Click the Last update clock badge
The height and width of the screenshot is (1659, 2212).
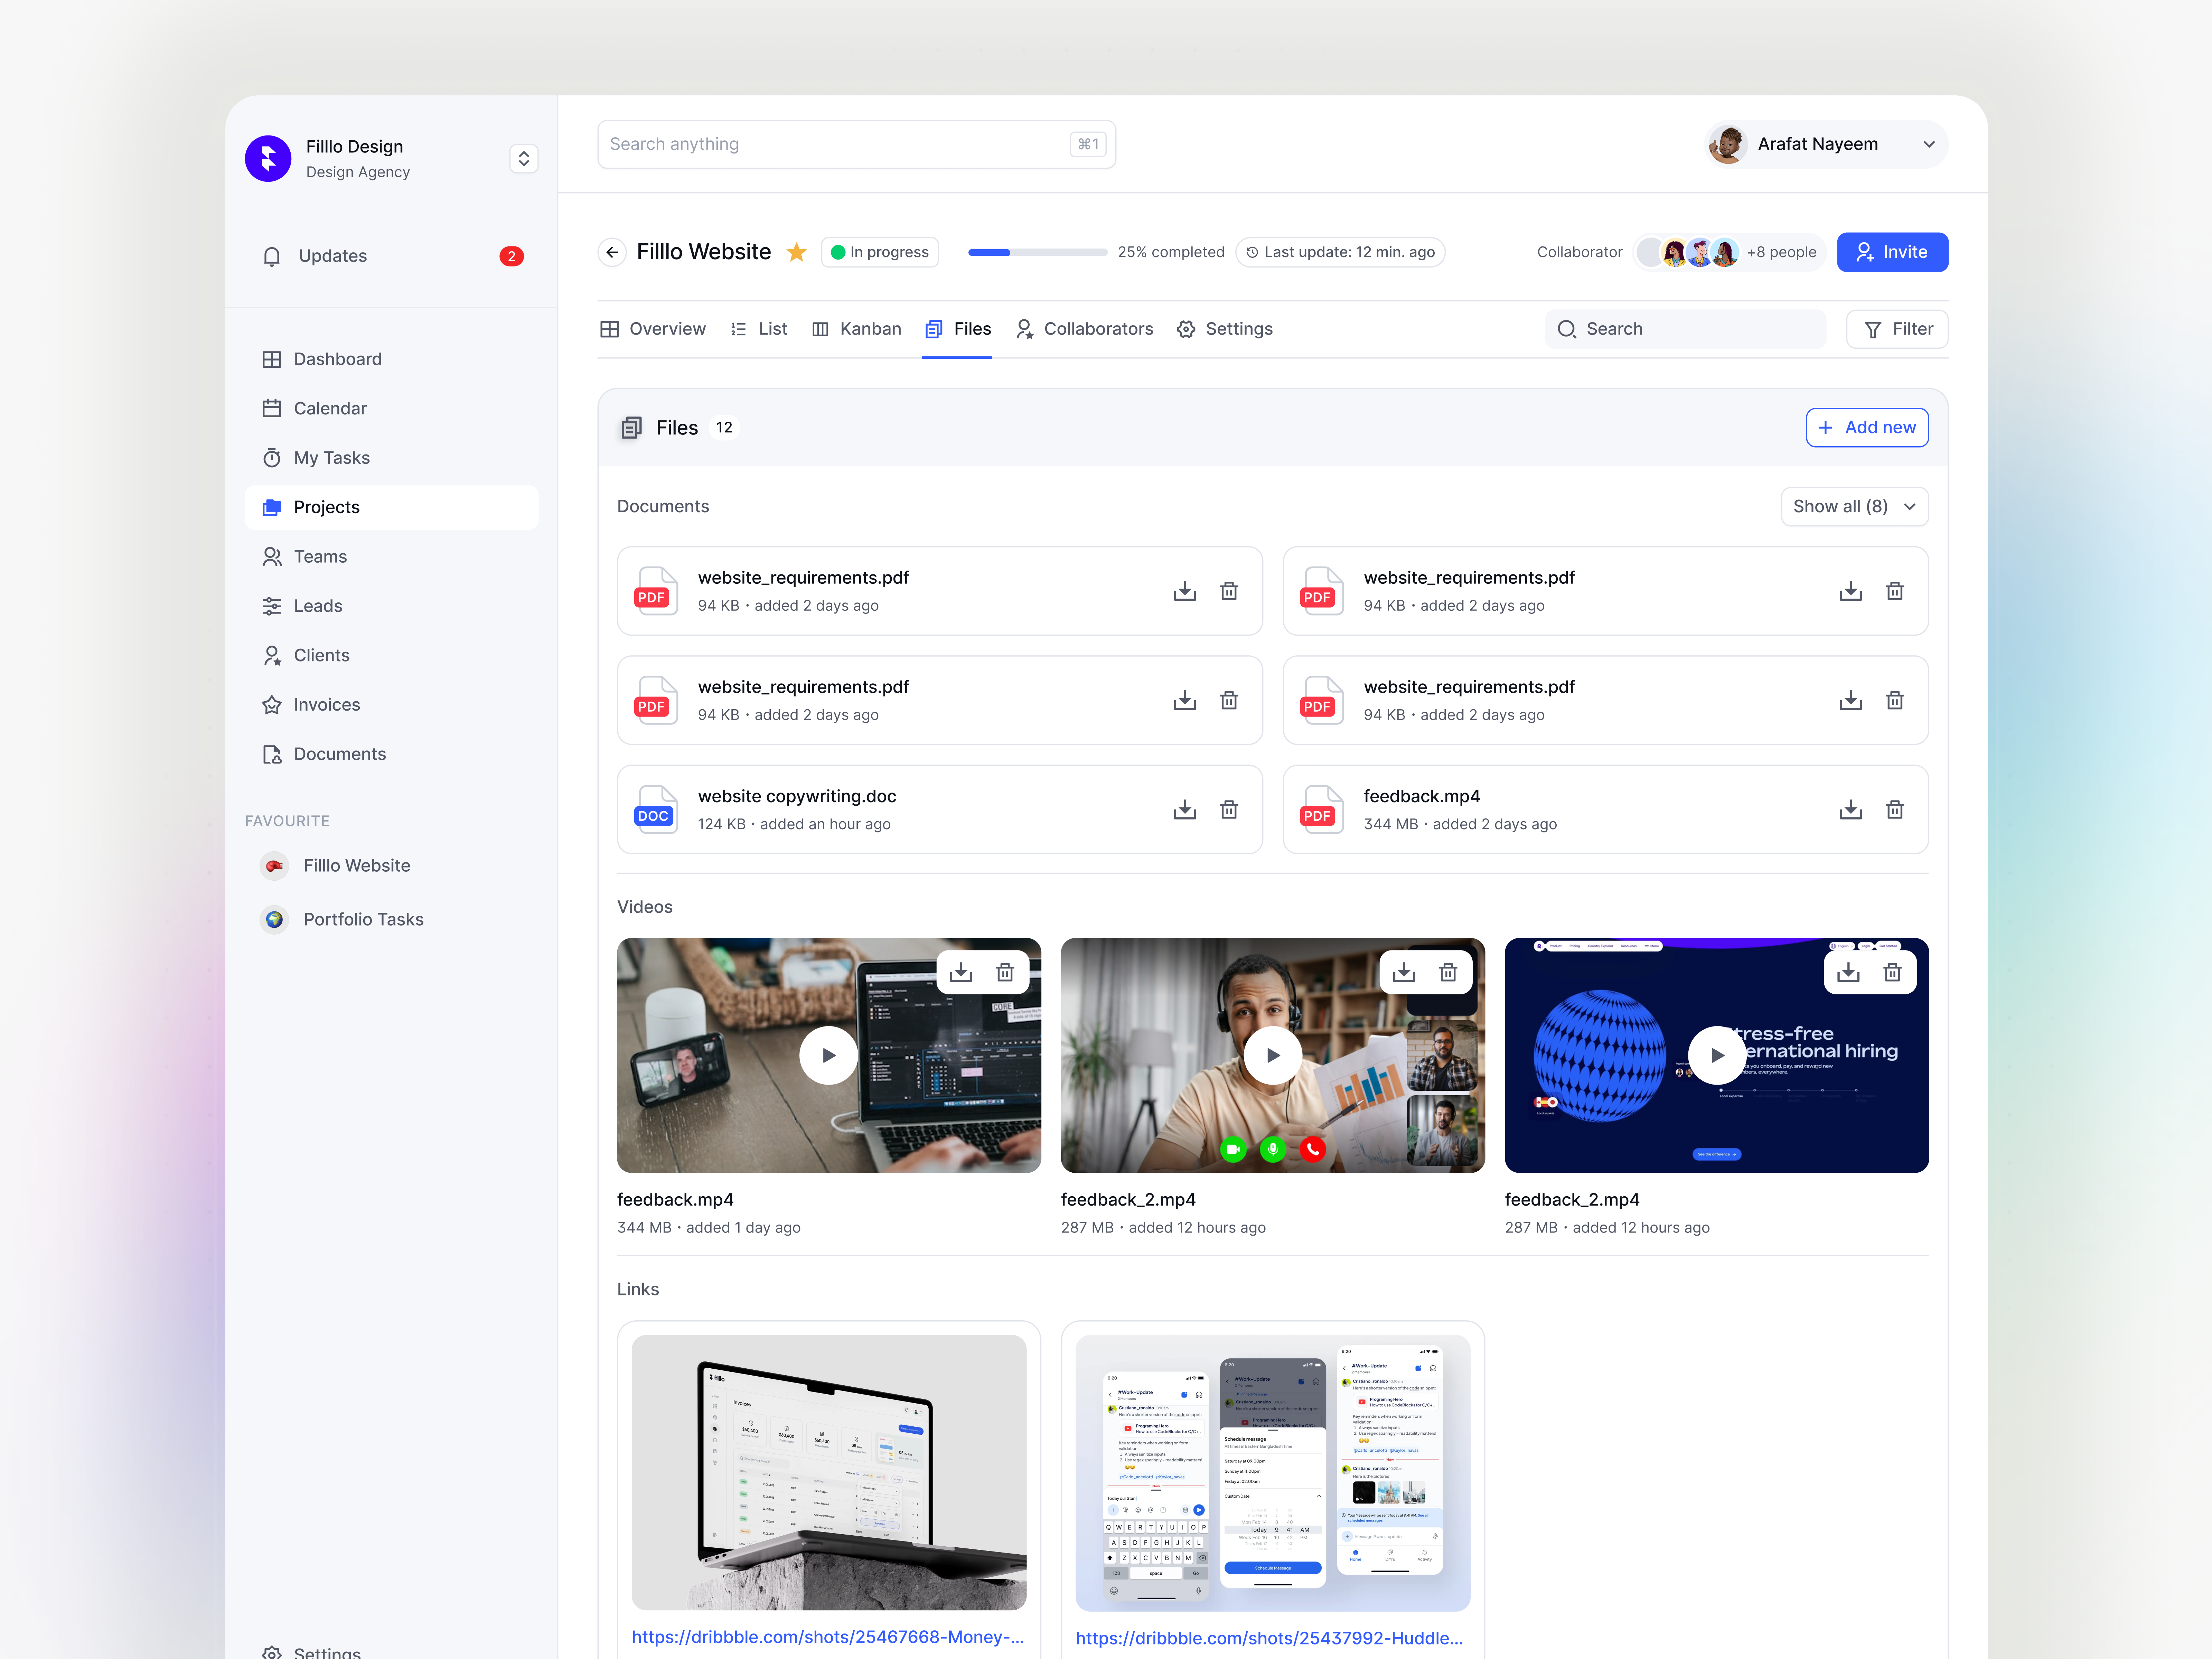[1340, 252]
